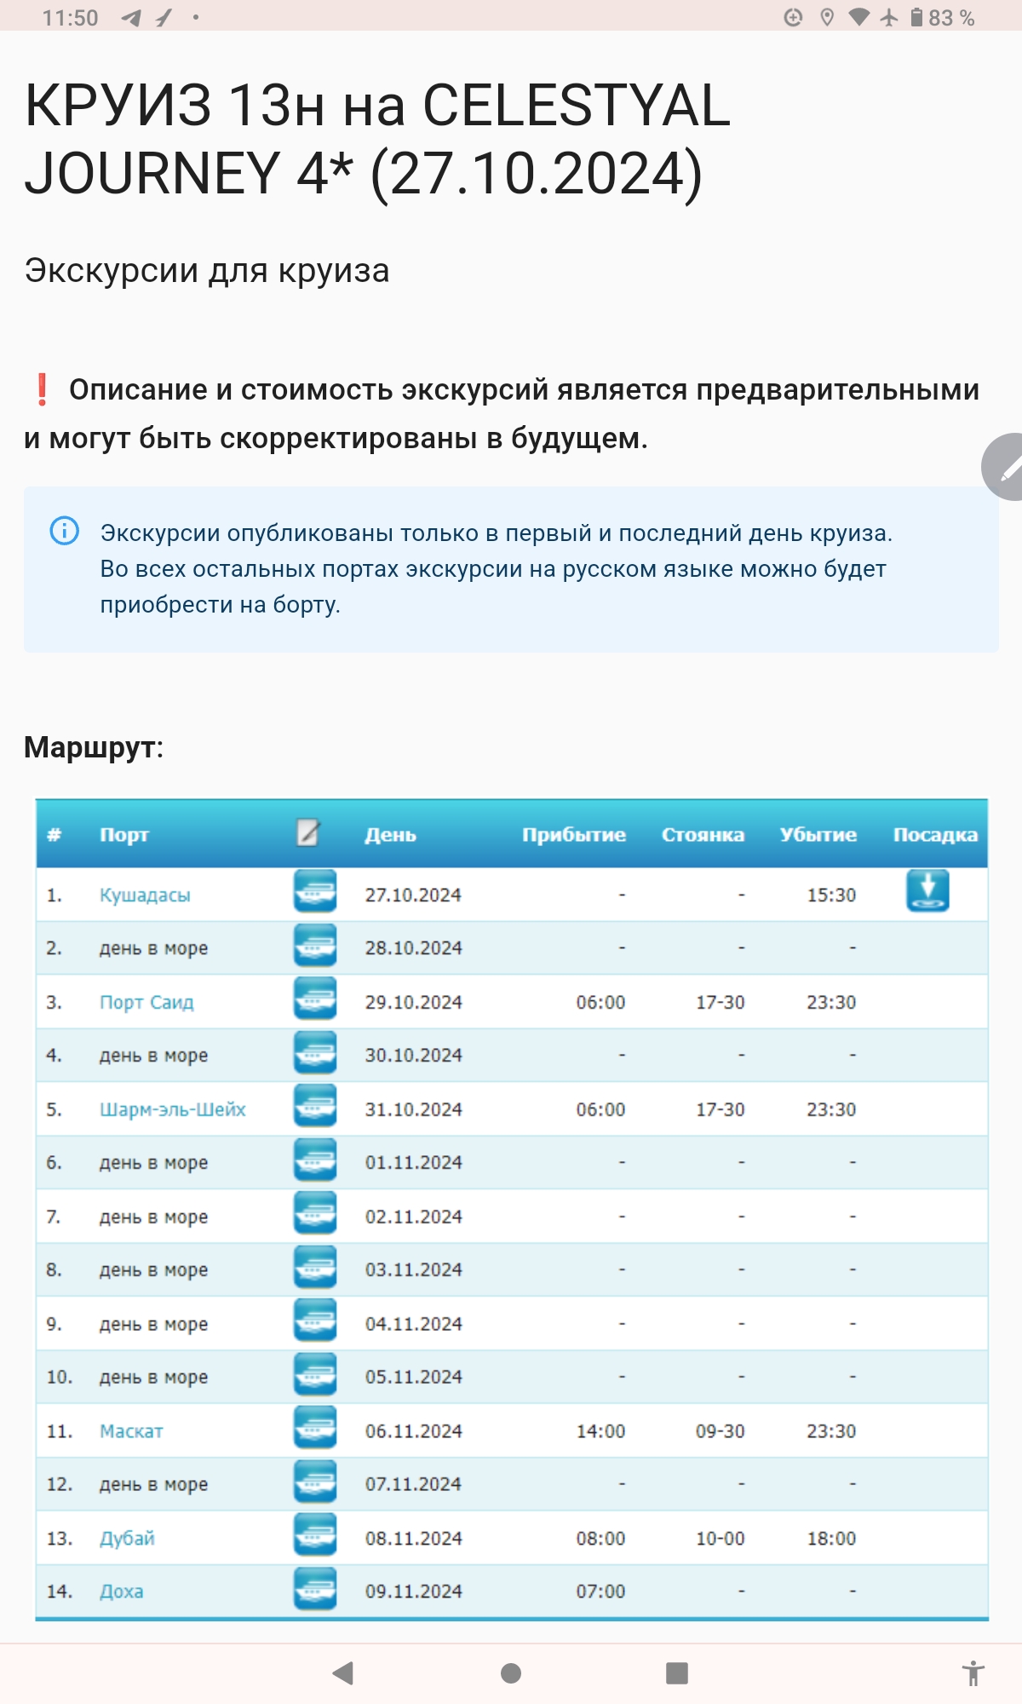
Task: Click the ship icon in Маскат row
Action: (315, 1429)
